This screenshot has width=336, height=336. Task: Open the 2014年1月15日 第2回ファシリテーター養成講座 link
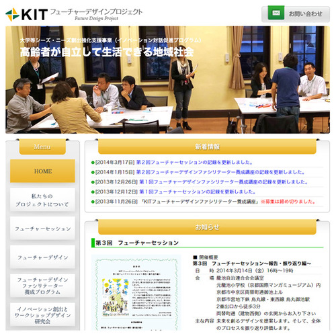click(220, 172)
